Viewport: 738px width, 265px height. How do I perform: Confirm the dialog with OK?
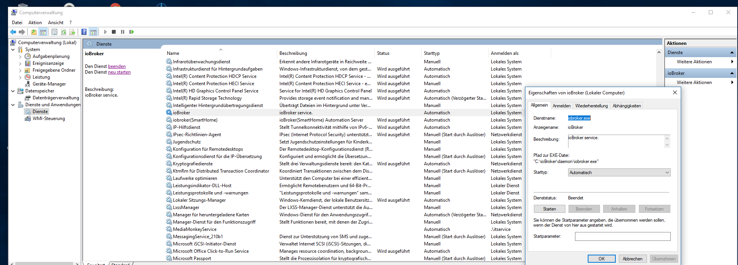pos(602,259)
